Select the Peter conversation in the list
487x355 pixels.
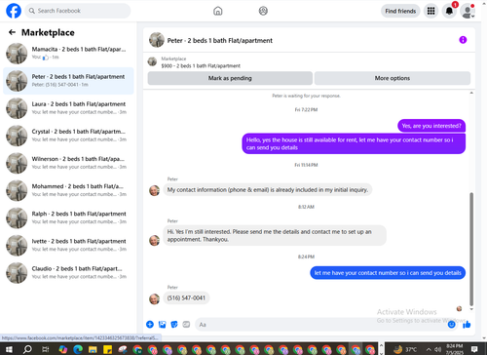click(x=68, y=81)
